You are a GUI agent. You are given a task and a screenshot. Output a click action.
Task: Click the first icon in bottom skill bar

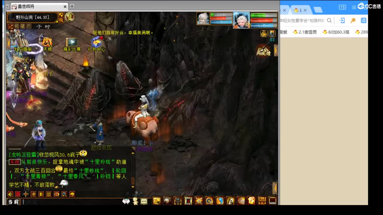[157, 201]
